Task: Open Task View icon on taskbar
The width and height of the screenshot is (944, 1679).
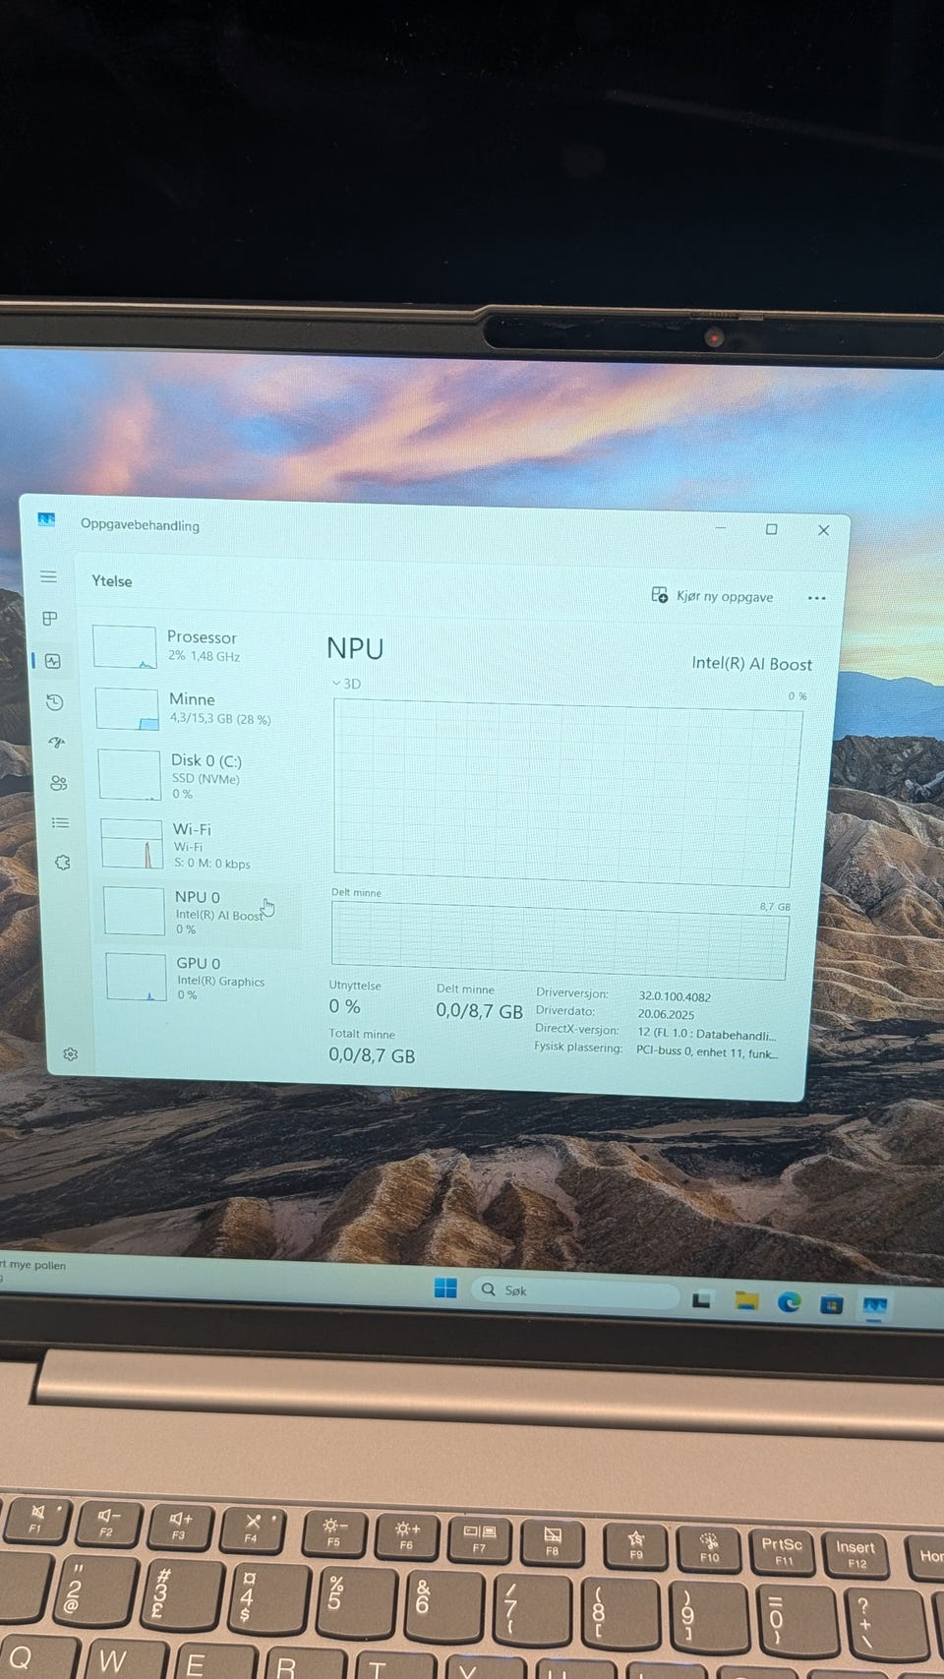Action: [701, 1300]
